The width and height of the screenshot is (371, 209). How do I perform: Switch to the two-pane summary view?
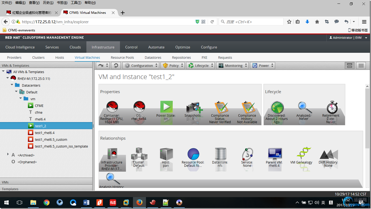pos(350,66)
